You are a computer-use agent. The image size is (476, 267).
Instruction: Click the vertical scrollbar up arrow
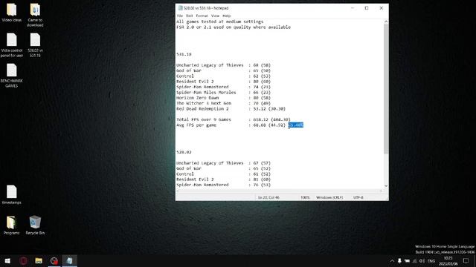click(x=386, y=22)
